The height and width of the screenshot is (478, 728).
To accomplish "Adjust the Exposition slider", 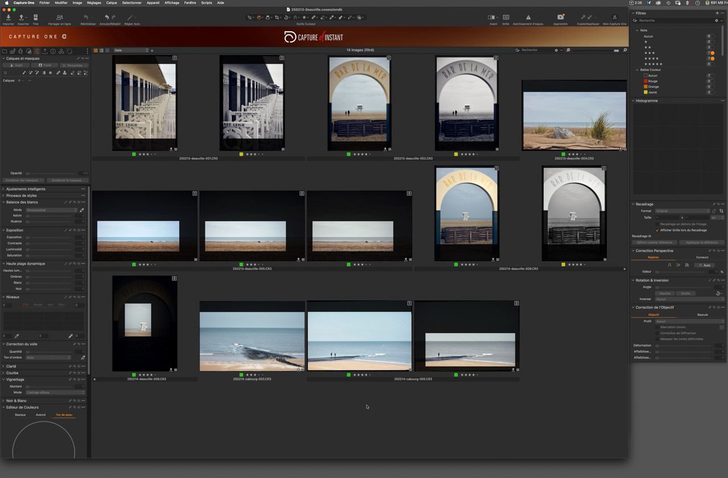I will [x=49, y=237].
